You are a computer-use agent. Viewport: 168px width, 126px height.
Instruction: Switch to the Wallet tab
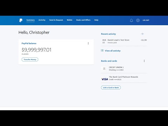click(70, 20)
